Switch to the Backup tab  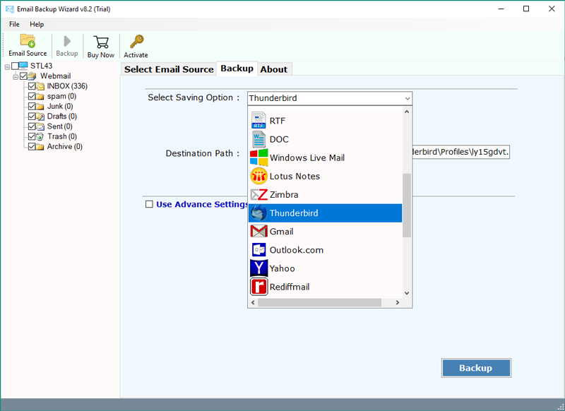(x=237, y=68)
